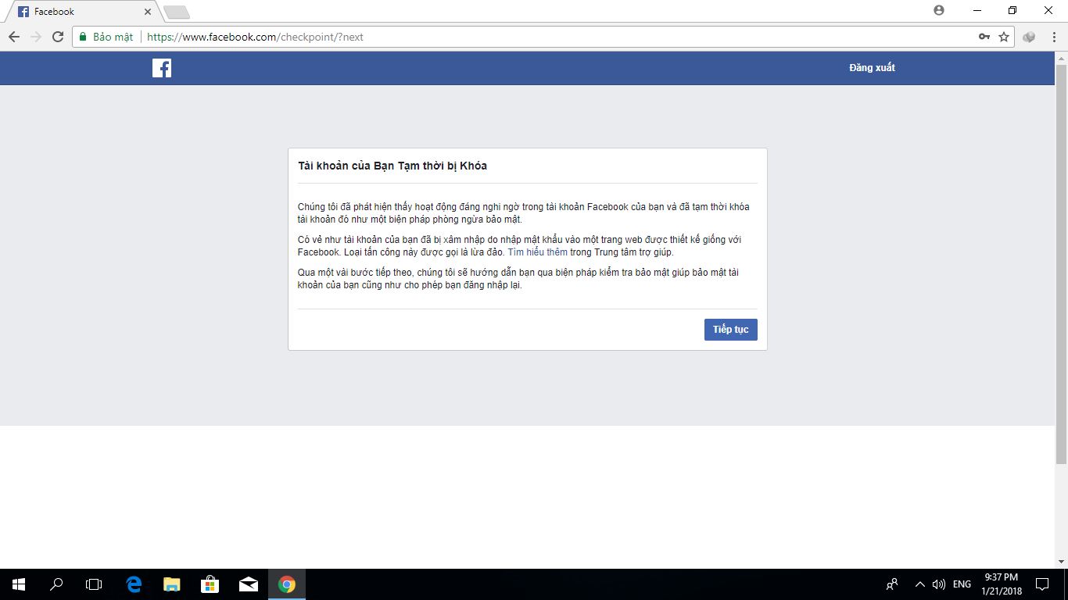Open the Action Center notifications icon
1068x600 pixels.
[x=1042, y=584]
